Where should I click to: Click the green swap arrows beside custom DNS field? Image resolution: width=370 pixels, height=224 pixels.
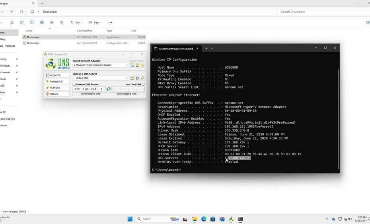[x=108, y=89]
